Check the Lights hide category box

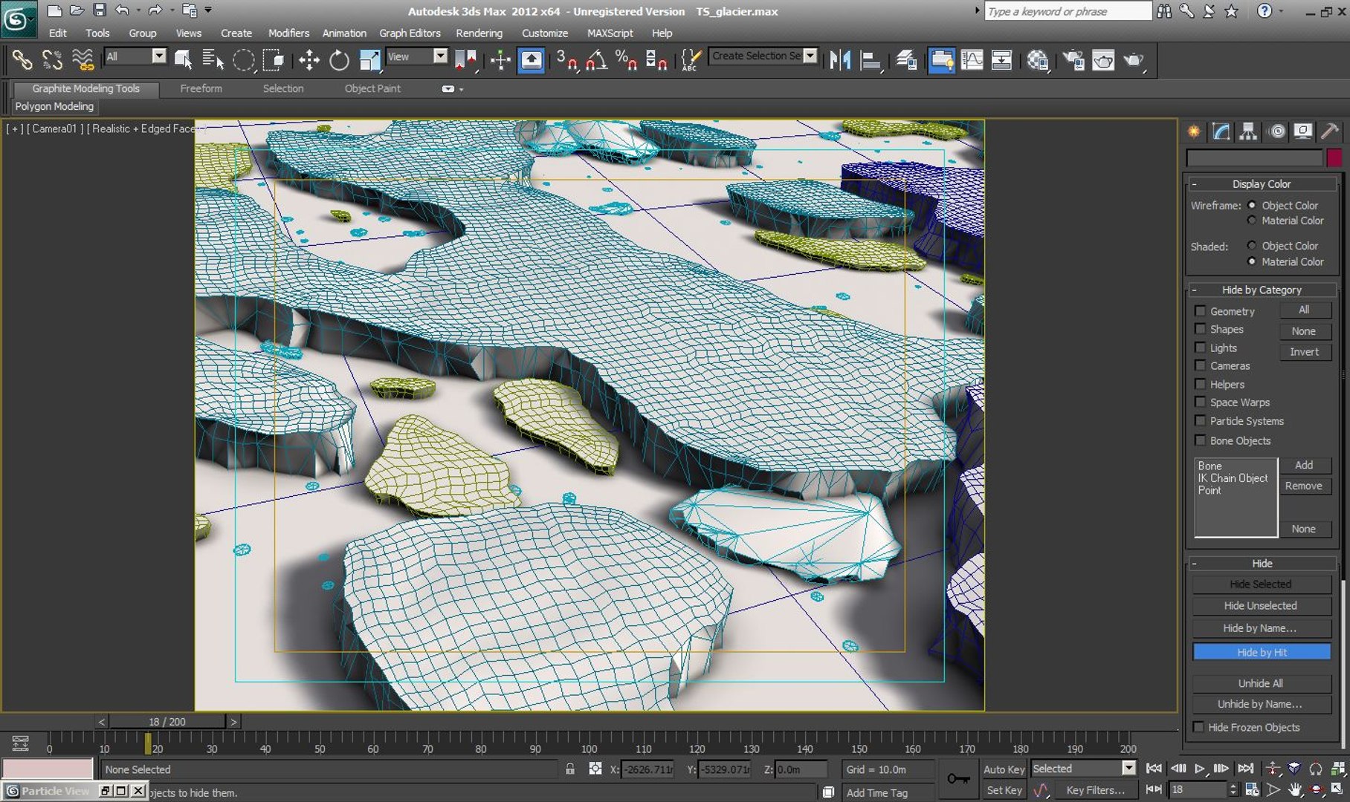pyautogui.click(x=1200, y=347)
